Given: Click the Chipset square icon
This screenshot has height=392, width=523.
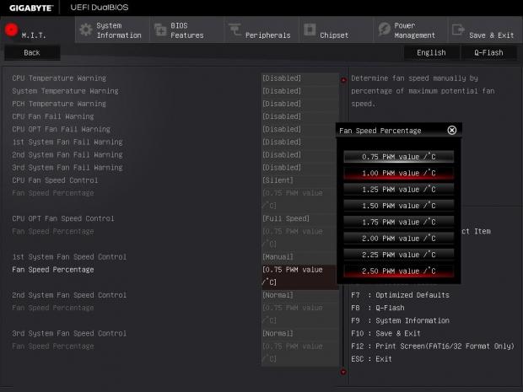Looking at the screenshot, I should (x=310, y=30).
